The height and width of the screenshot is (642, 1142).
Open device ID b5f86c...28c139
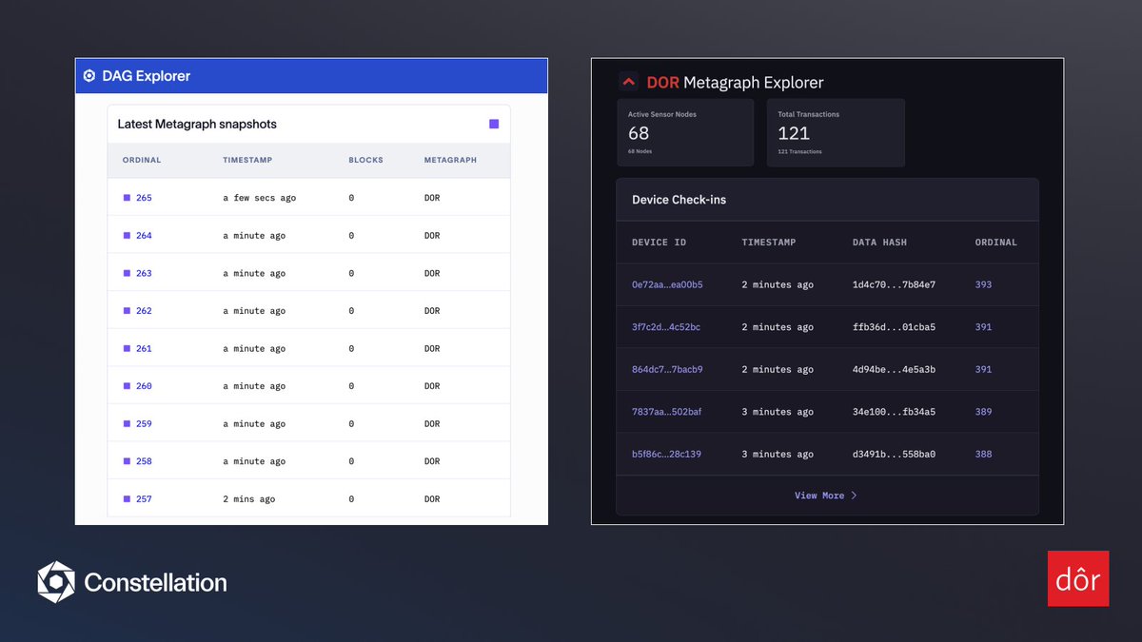pos(666,454)
